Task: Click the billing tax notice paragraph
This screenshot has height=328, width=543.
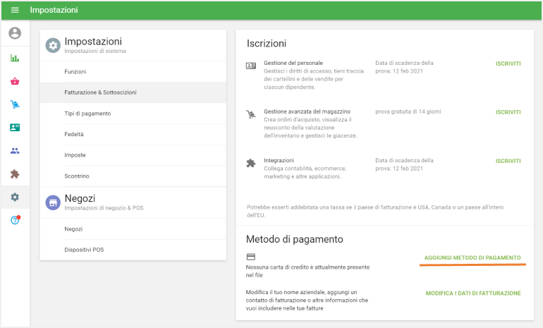Action: coord(375,212)
